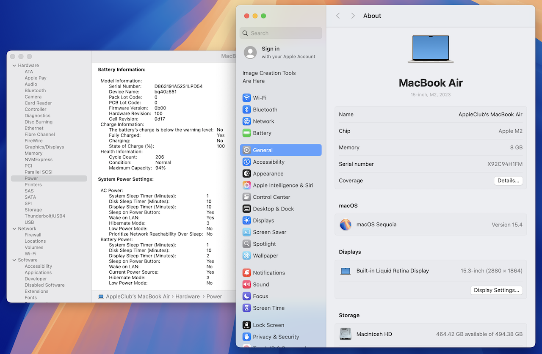Image resolution: width=542 pixels, height=354 pixels.
Task: Click the Built-in Liquid Retina Display icon
Action: (x=346, y=271)
